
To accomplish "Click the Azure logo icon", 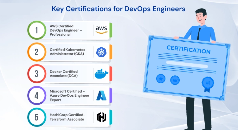I will point(101,95).
